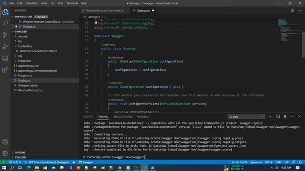Open the File menu
The width and height of the screenshot is (305, 171).
point(11,3)
